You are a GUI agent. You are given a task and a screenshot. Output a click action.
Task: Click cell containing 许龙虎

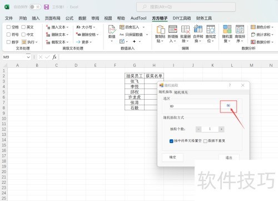tap(135, 97)
